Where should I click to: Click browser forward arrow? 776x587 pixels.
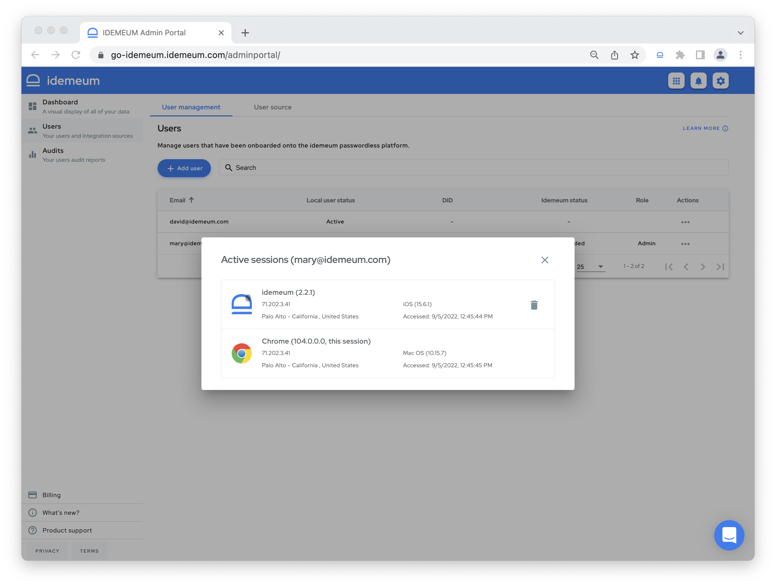(55, 55)
